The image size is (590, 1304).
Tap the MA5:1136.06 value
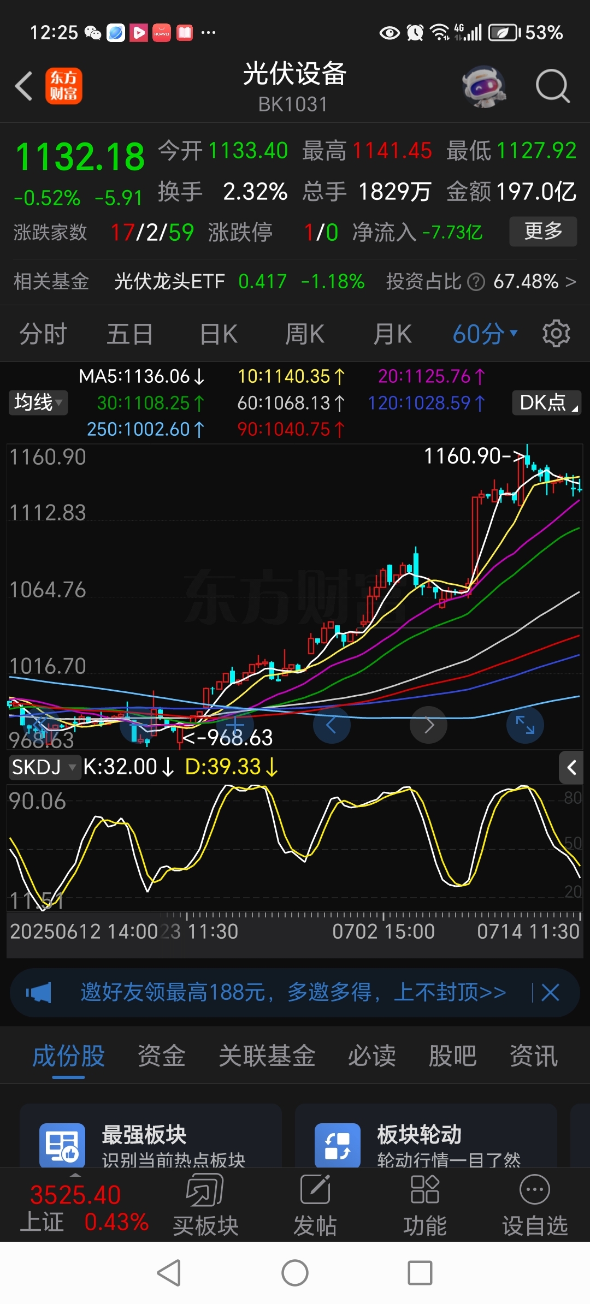141,376
